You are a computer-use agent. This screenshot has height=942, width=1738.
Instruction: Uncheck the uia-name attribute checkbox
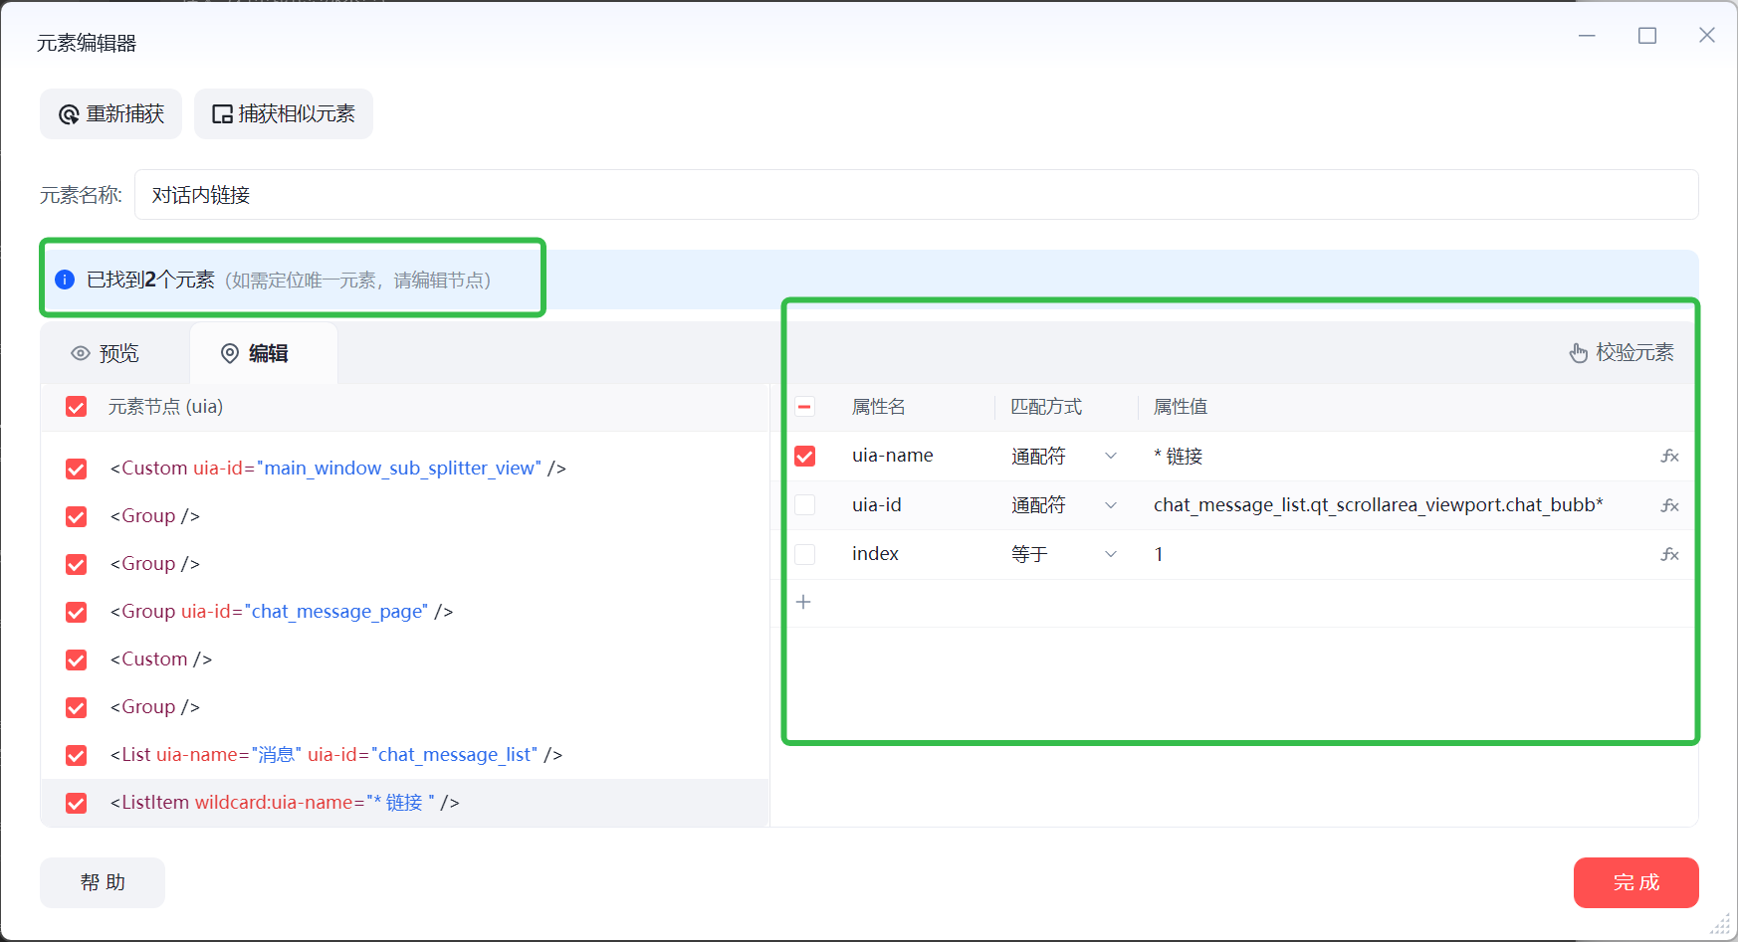tap(804, 456)
